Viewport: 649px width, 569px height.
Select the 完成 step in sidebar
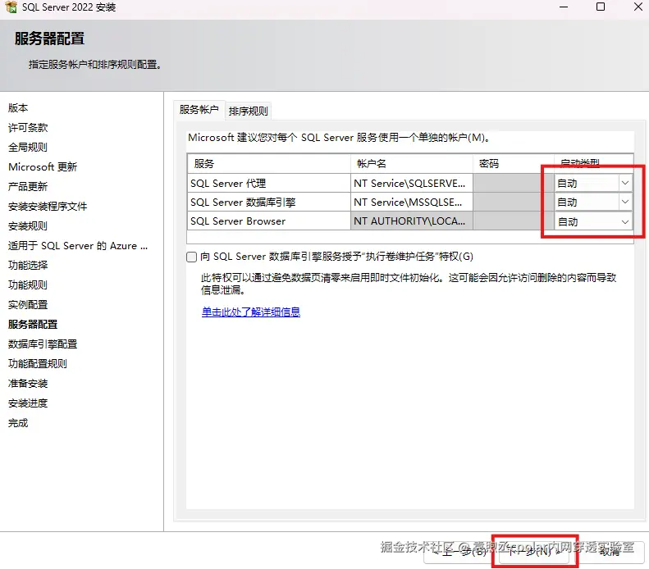click(x=18, y=423)
